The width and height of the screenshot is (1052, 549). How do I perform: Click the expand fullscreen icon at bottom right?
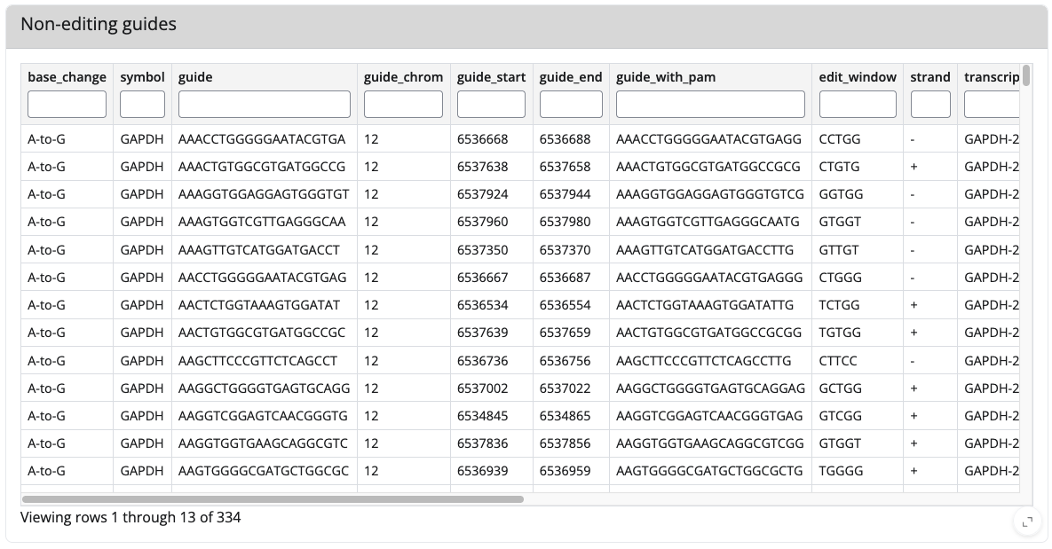click(1026, 522)
